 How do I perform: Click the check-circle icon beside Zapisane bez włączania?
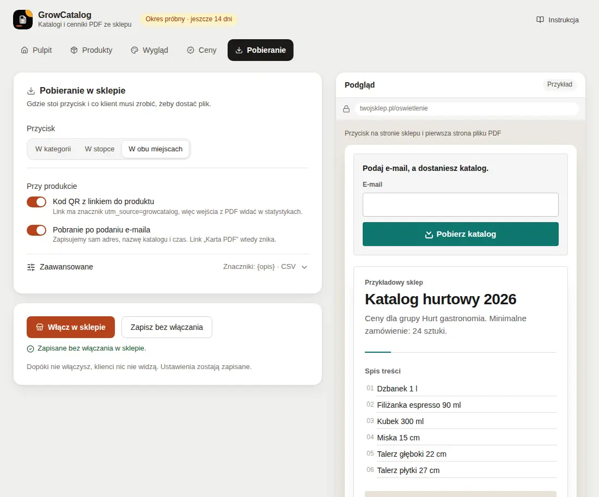point(30,349)
